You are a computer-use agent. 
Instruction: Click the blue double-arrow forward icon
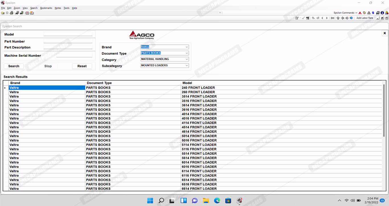(x=351, y=18)
